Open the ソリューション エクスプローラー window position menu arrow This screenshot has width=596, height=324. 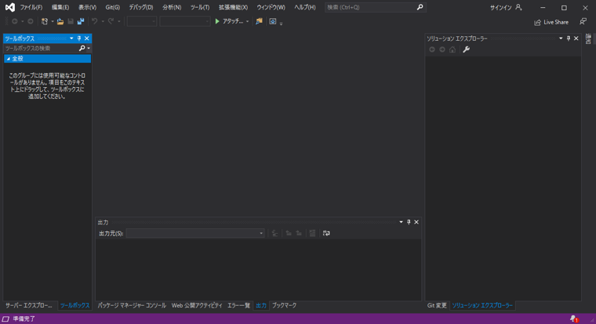(x=561, y=38)
